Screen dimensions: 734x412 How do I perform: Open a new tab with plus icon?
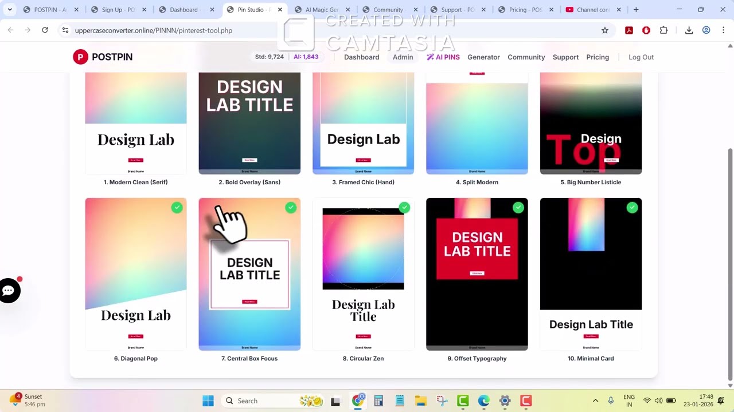636,10
